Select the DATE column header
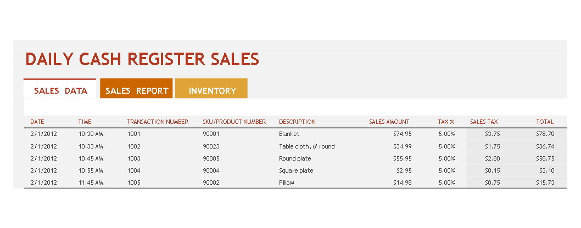581x228 pixels. [37, 122]
